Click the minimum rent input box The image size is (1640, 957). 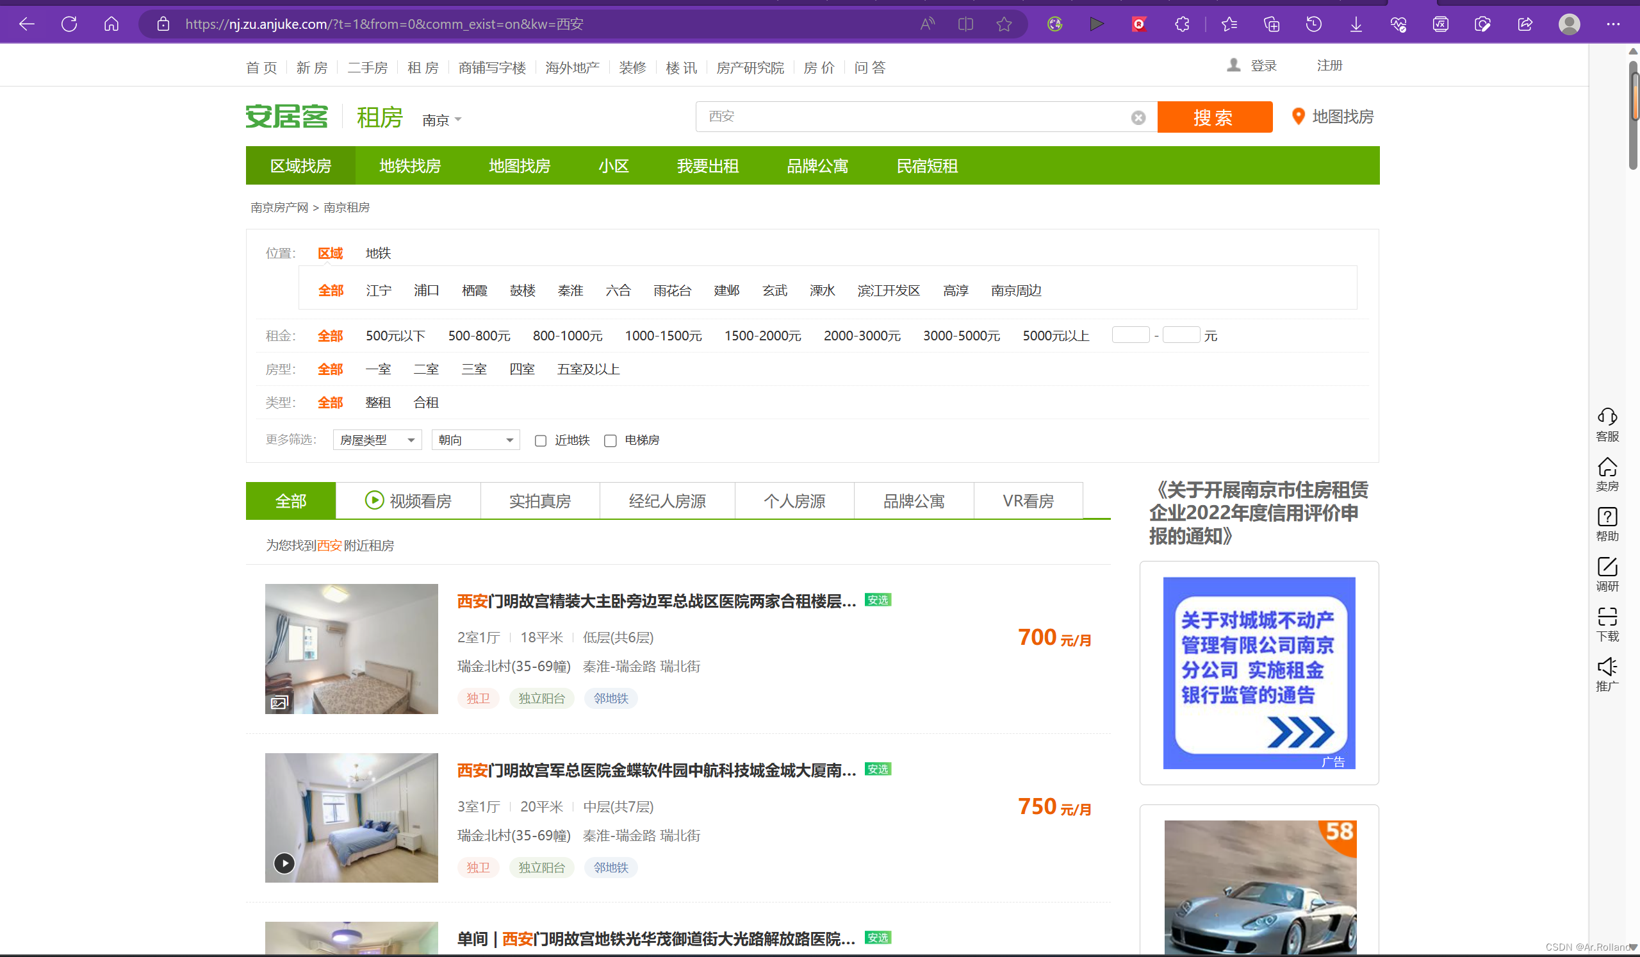(1131, 335)
